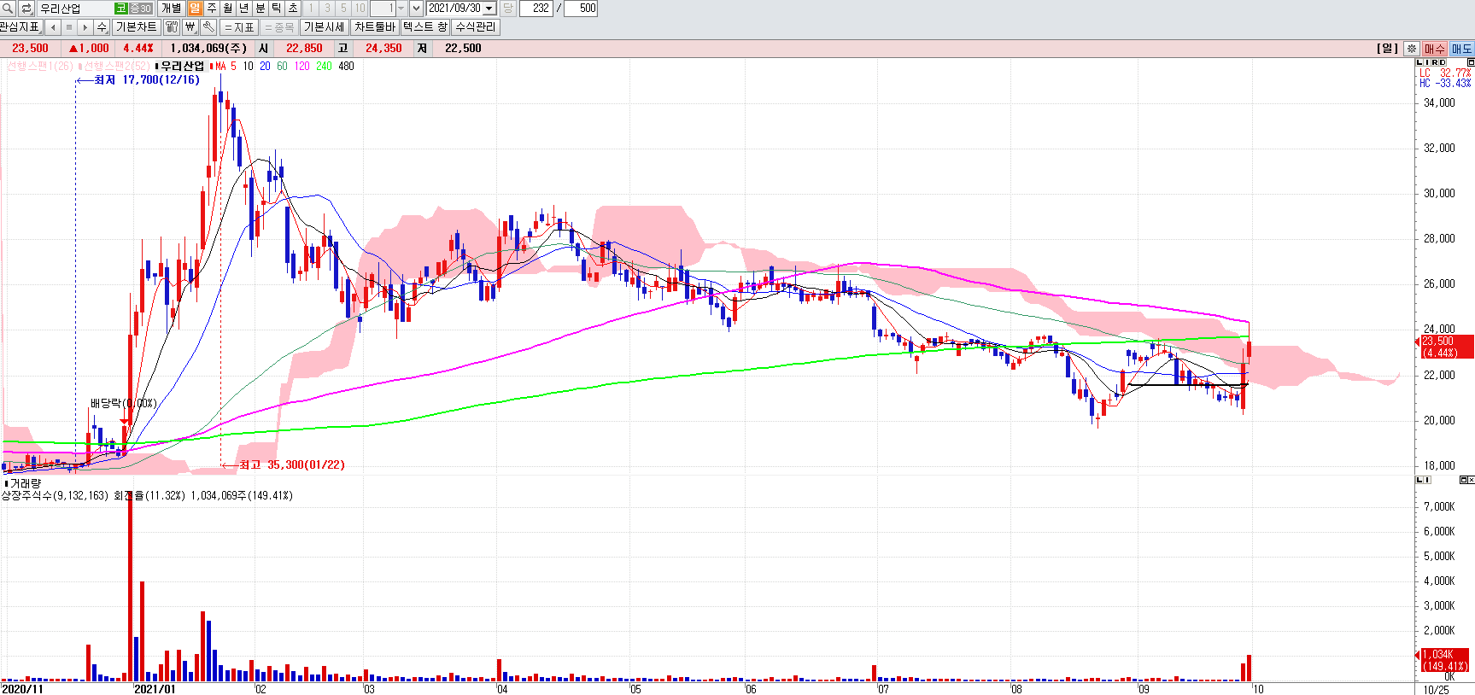
Task: Open the =지표 indicators menu
Action: coord(240,27)
